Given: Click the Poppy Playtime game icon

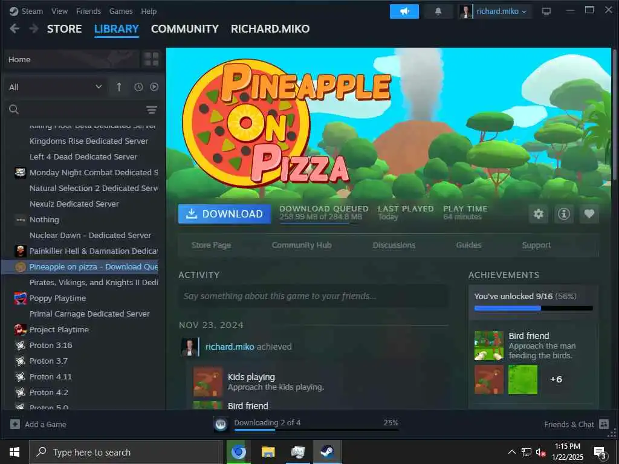Looking at the screenshot, I should point(20,298).
